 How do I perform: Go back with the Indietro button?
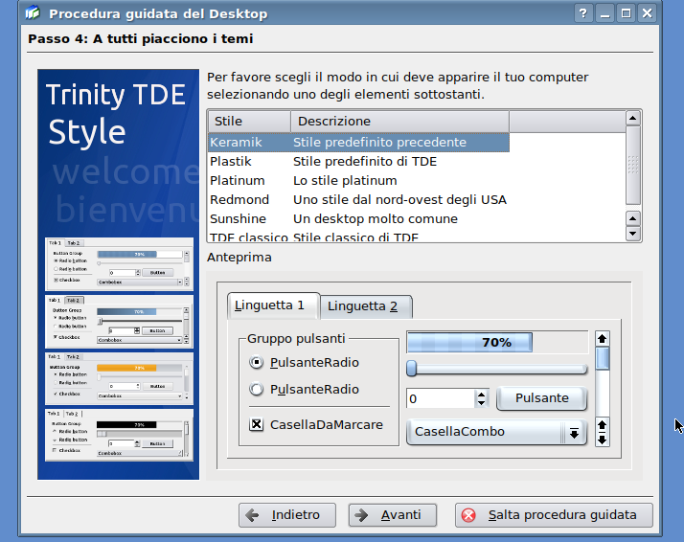tap(287, 515)
